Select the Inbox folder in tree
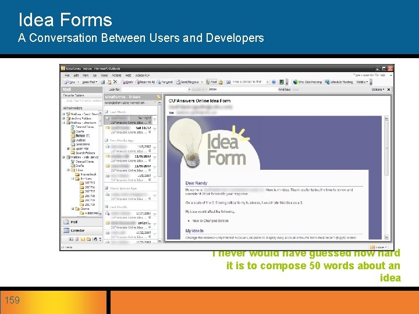 click(80, 135)
